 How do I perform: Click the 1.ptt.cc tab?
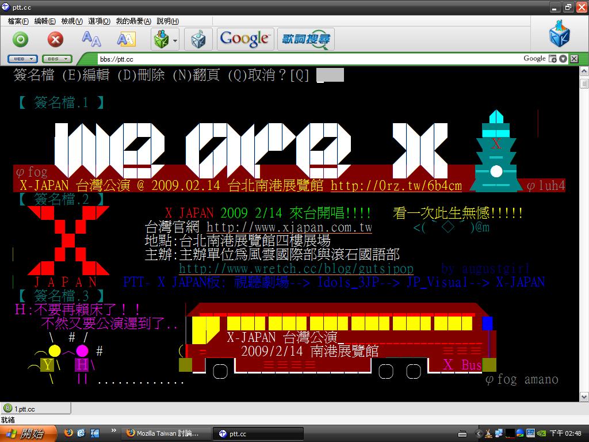click(36, 409)
